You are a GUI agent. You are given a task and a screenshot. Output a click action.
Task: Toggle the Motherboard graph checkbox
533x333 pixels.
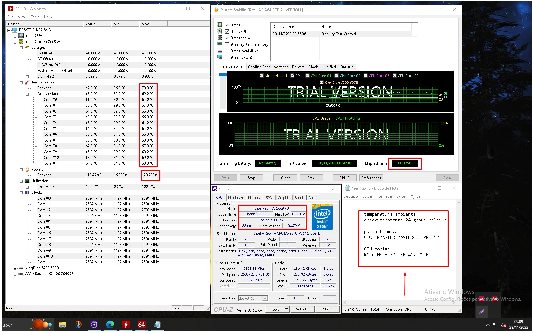261,76
